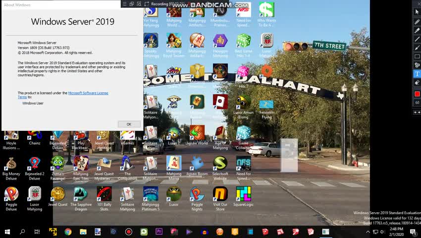This screenshot has width=421, height=238.
Task: Open the Hoyle Illusions shortcut
Action: [11, 140]
